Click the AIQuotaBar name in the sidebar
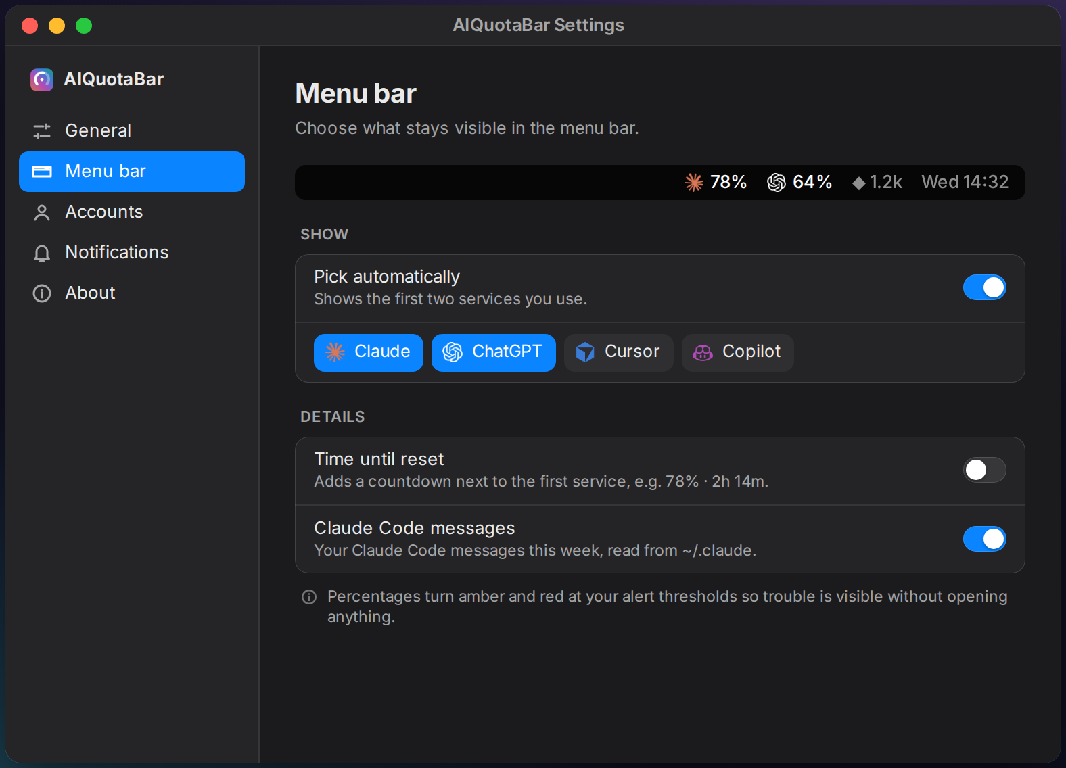 coord(114,80)
